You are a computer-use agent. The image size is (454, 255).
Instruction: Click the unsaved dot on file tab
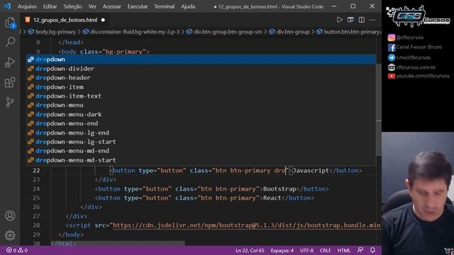coord(103,20)
